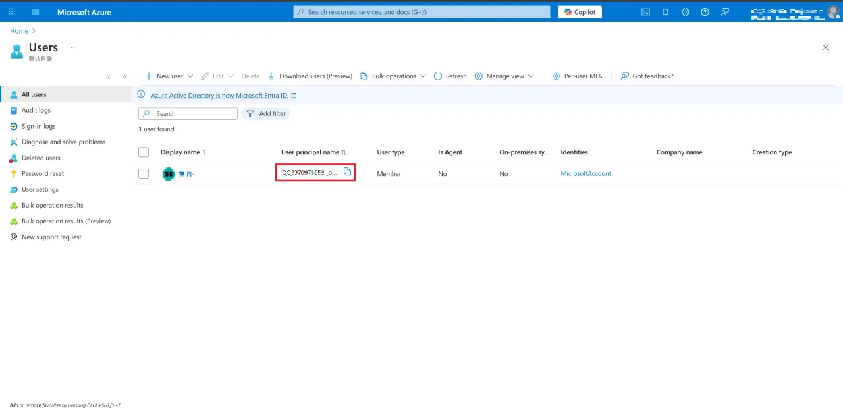Open the Azure portal waffle menu
The image size is (843, 410).
pyautogui.click(x=12, y=12)
